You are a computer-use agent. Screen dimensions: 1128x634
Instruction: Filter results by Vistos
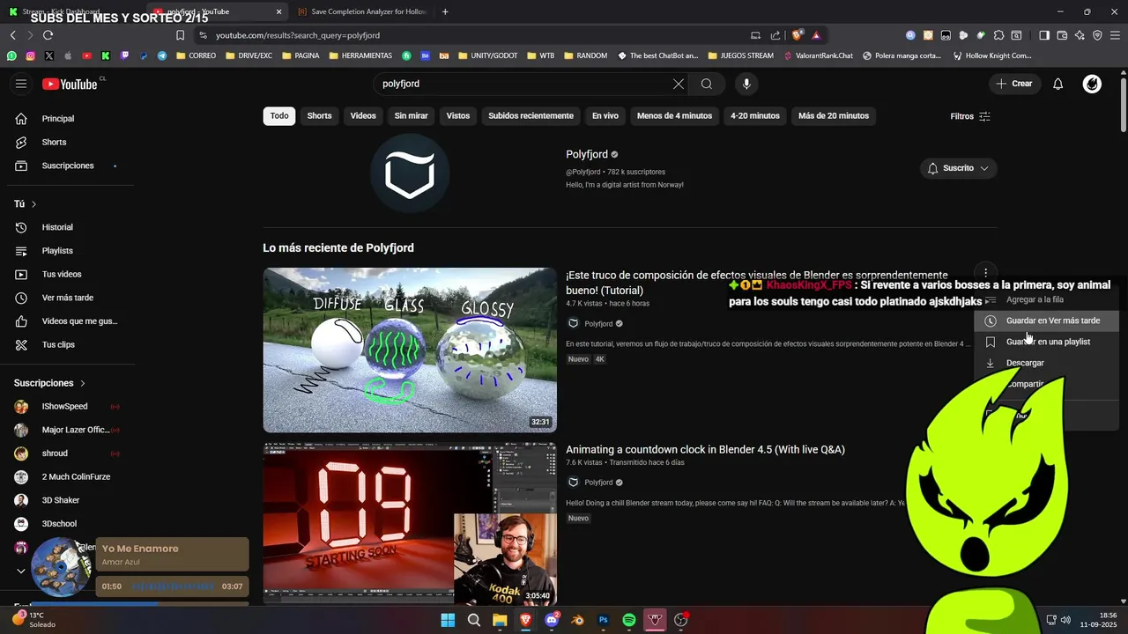(x=458, y=116)
